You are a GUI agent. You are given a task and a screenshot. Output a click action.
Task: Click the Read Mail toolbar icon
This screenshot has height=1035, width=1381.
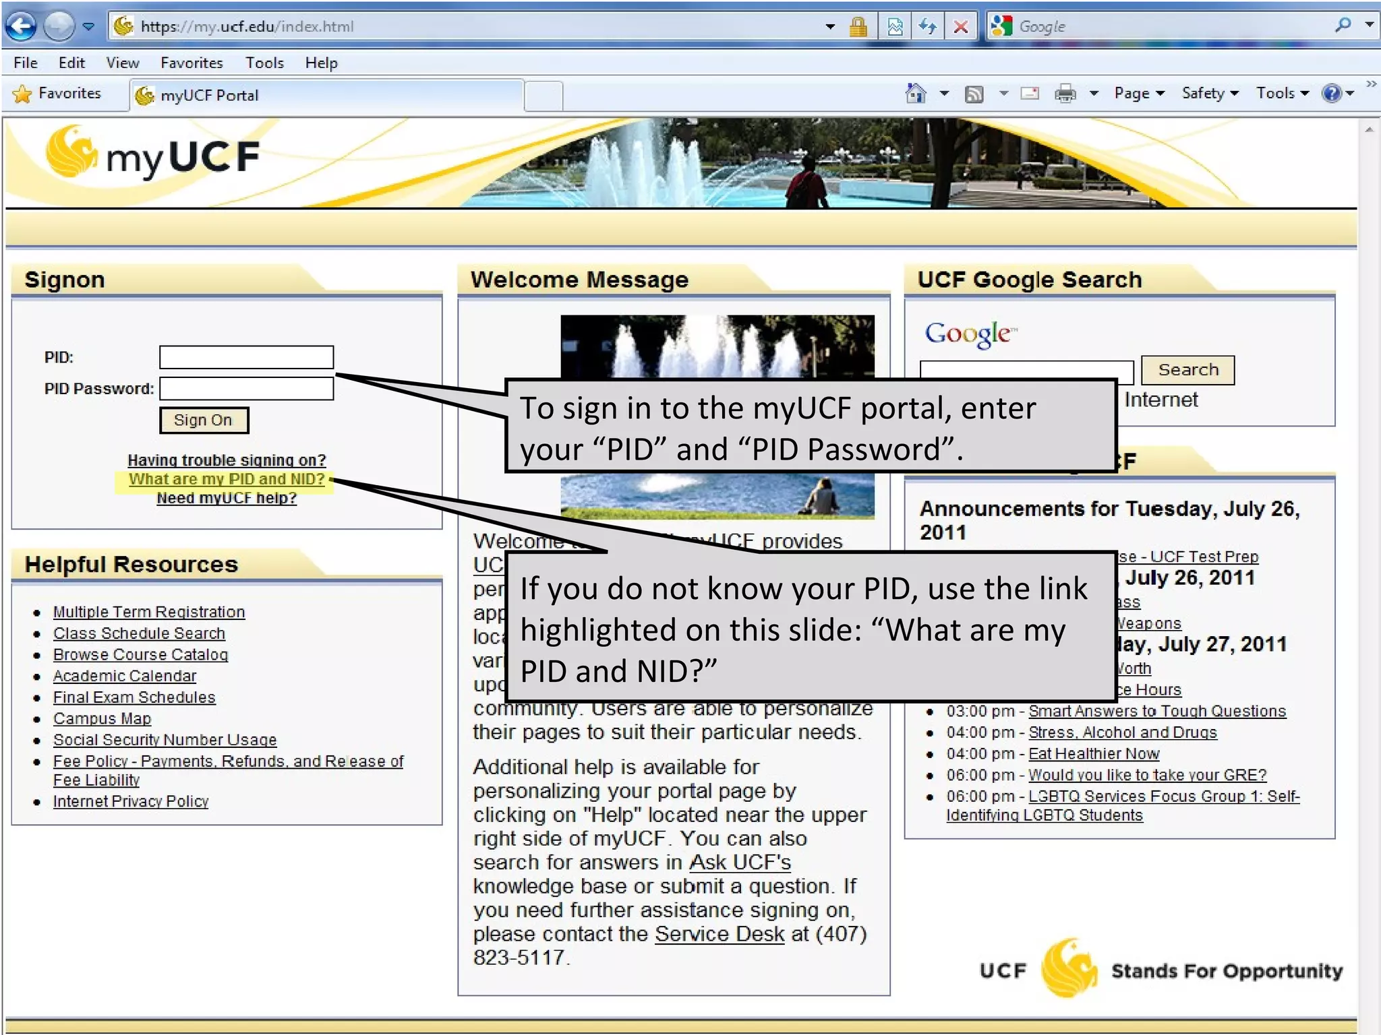click(1030, 94)
